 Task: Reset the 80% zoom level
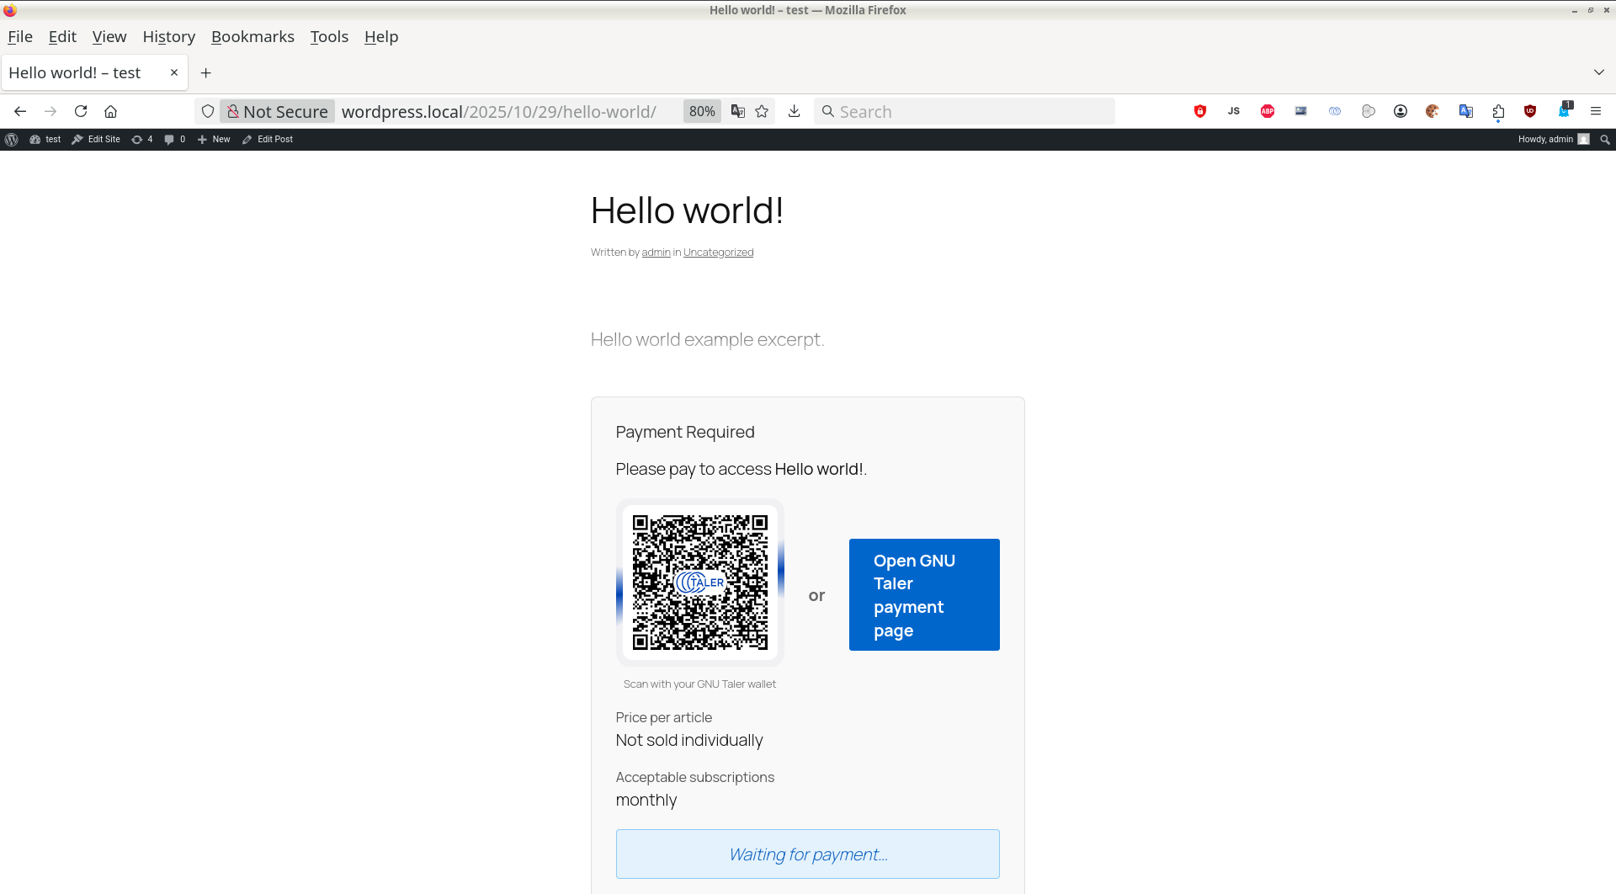tap(702, 111)
